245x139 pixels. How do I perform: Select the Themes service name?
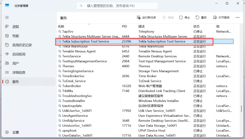[68, 66]
